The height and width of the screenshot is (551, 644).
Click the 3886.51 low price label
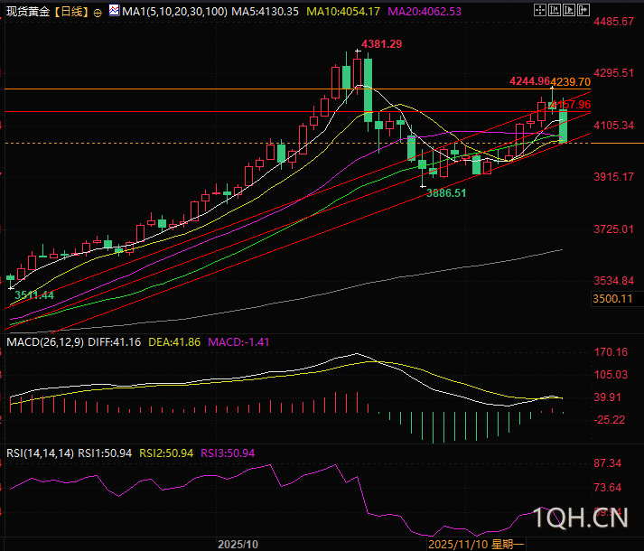[446, 192]
